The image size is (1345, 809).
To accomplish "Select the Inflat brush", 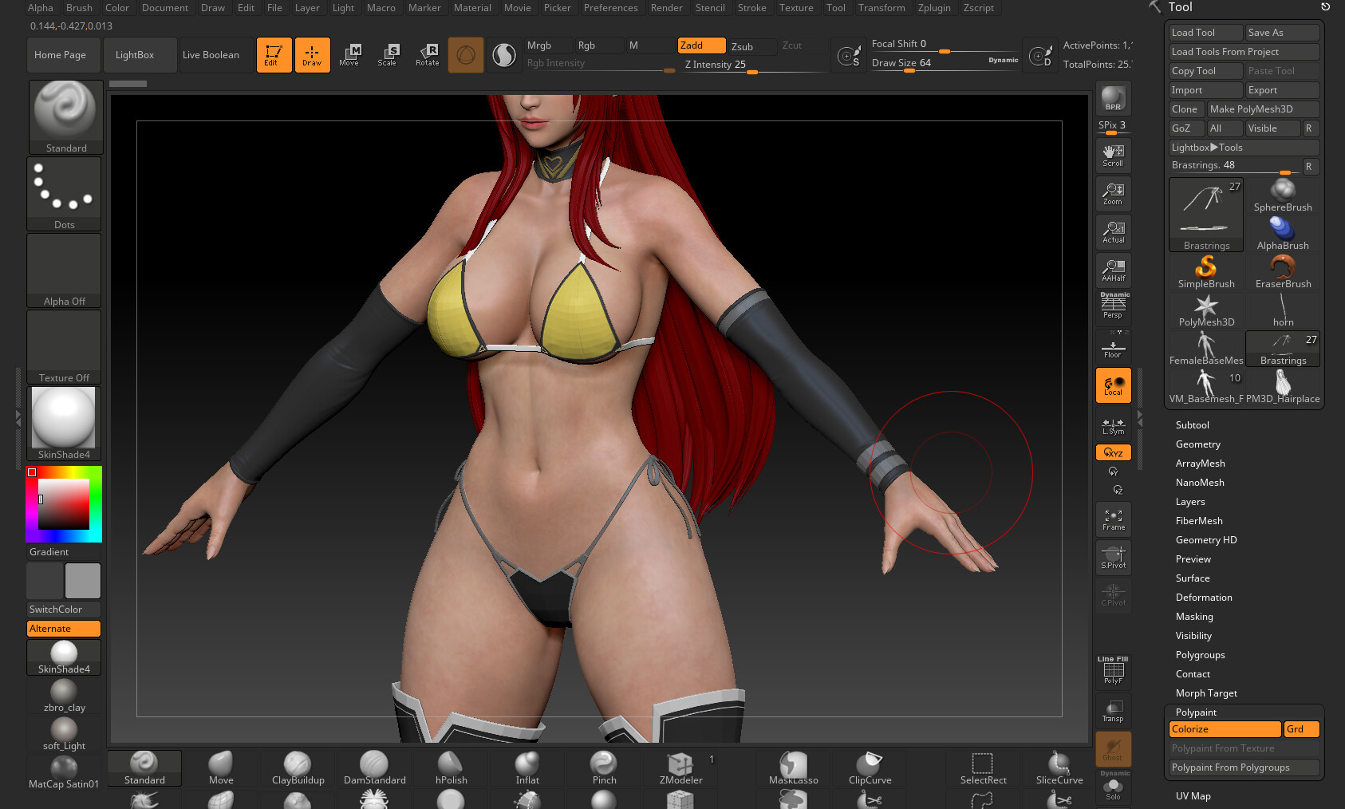I will [x=527, y=768].
